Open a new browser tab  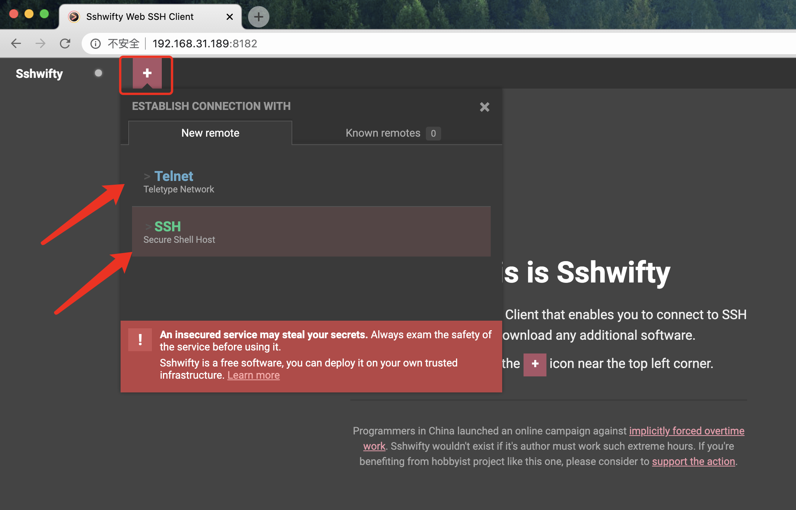click(x=258, y=17)
